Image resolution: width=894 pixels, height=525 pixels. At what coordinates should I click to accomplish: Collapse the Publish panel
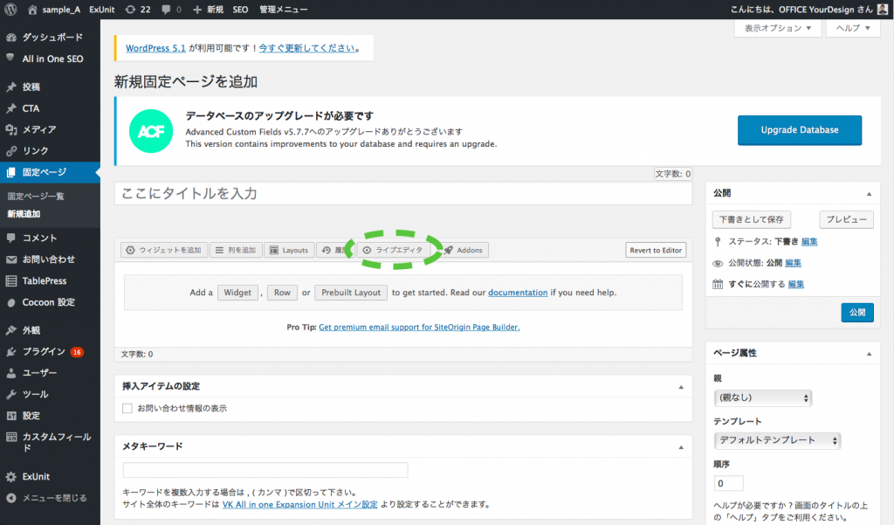click(868, 193)
